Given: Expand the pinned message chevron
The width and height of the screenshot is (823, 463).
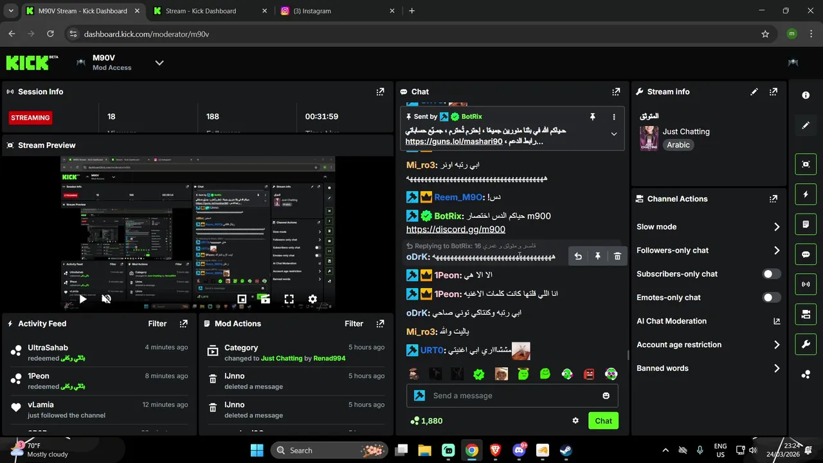Looking at the screenshot, I should (x=614, y=134).
